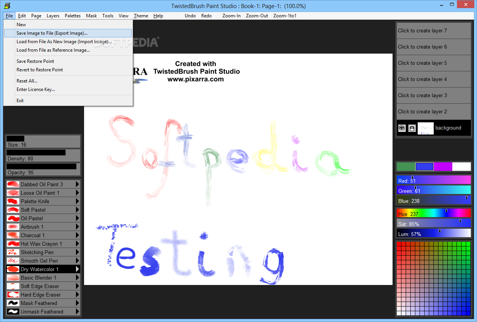Pick the Basic Blender 1 icon
This screenshot has height=322, width=477.
tap(13, 278)
